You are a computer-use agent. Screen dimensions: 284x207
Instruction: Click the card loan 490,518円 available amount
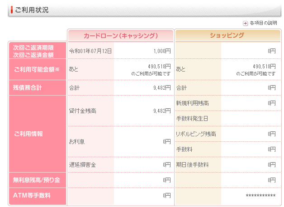point(159,67)
